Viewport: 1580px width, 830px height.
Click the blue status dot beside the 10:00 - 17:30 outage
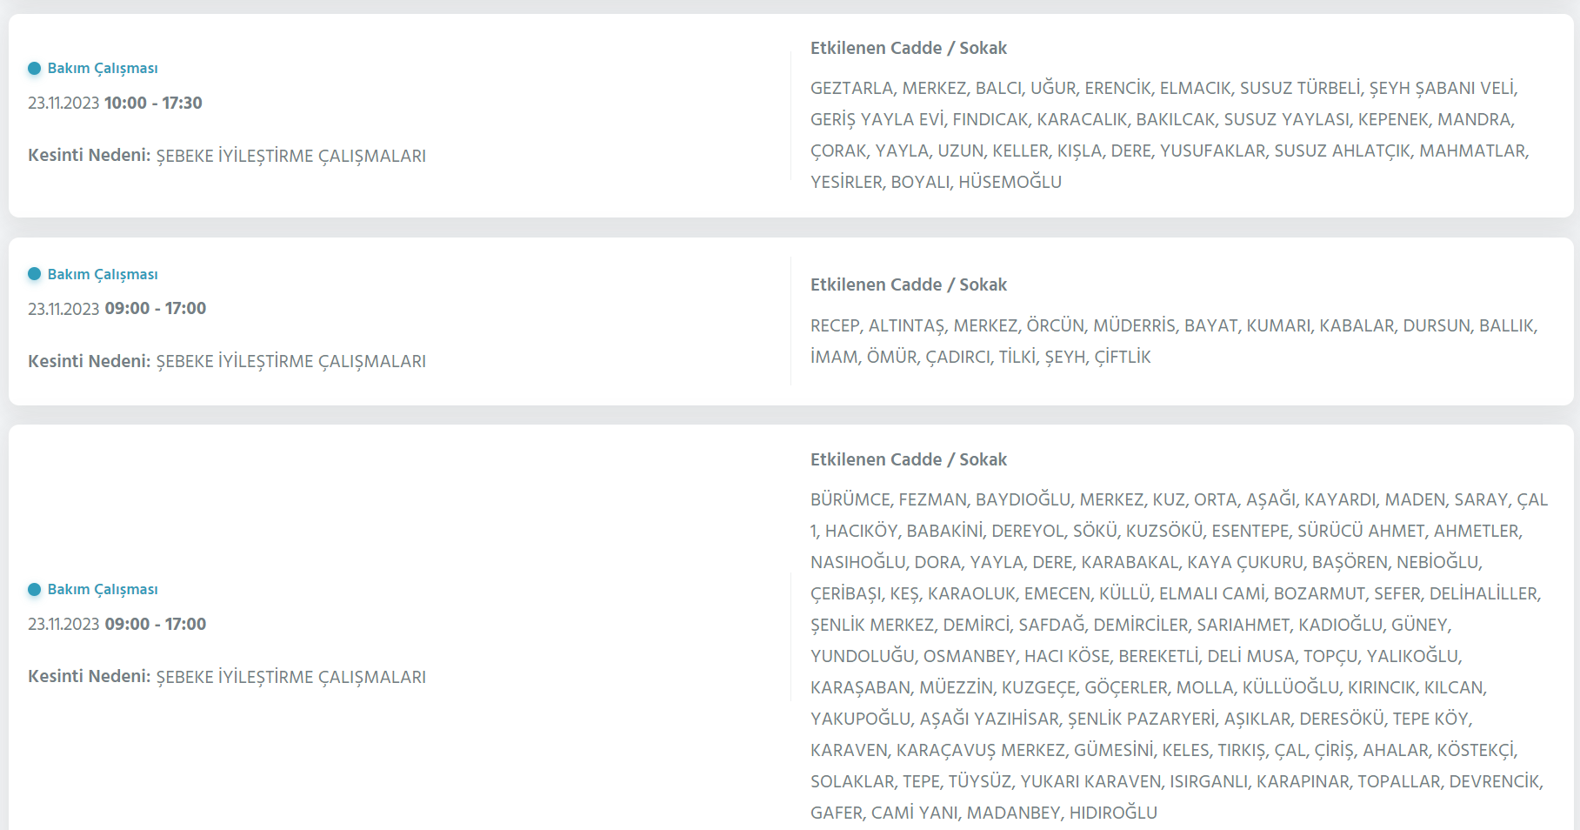[x=34, y=68]
